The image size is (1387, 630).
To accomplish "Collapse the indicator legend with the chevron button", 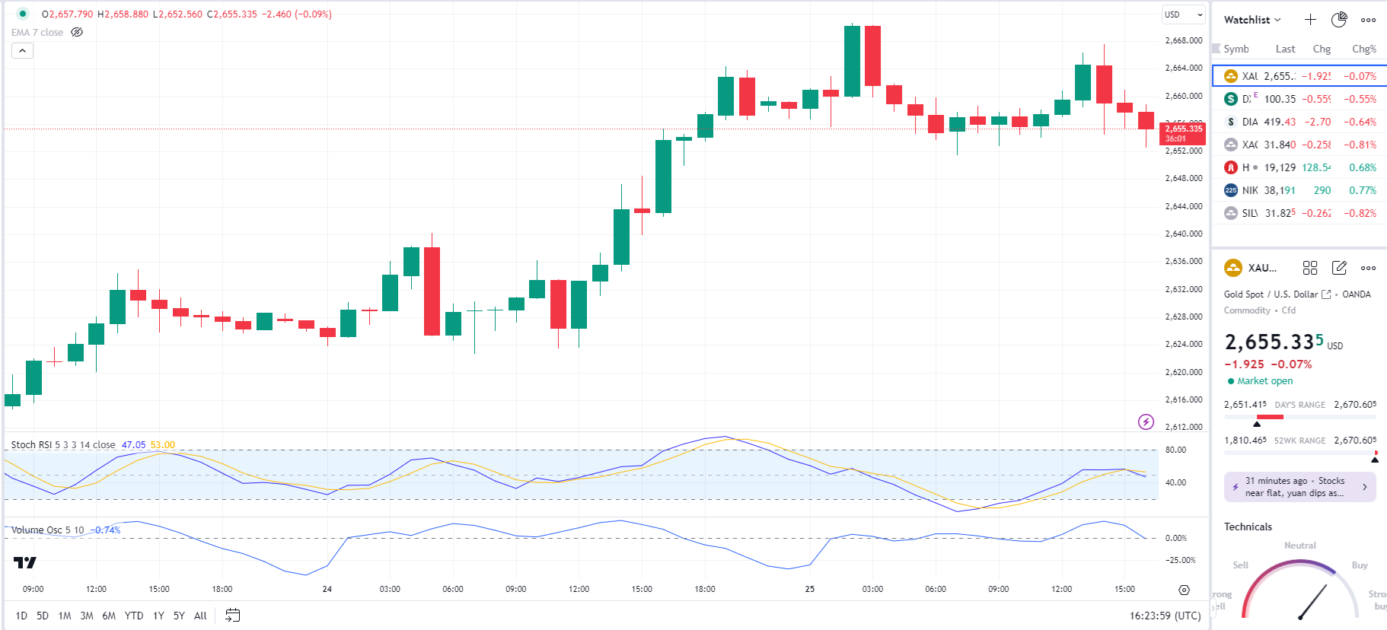I will pos(22,51).
